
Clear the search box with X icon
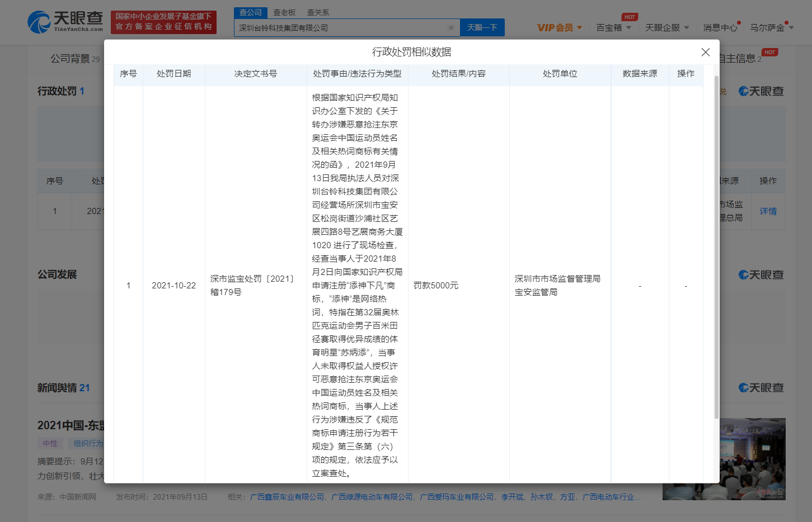(451, 27)
